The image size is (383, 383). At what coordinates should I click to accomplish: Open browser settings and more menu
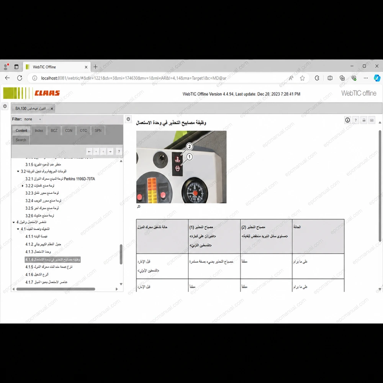point(366,78)
